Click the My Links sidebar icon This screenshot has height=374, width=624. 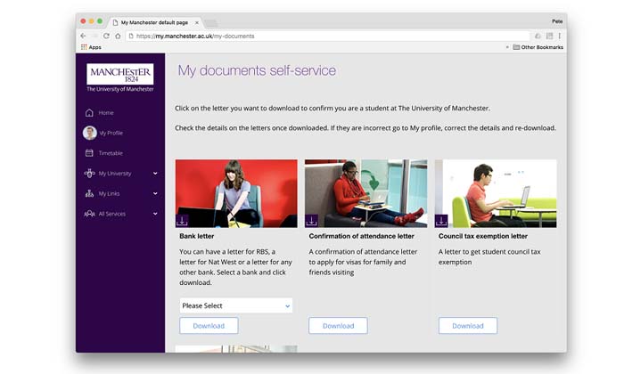(89, 193)
